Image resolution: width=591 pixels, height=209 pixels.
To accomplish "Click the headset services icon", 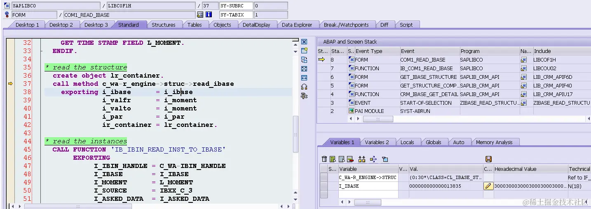I will pyautogui.click(x=304, y=87).
